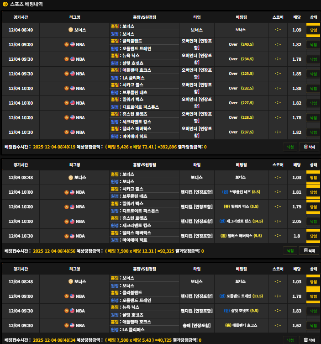
Task: Click basketball icon in the 승패 애틀랜타 호크스 row
Action: pyautogui.click(x=67, y=325)
